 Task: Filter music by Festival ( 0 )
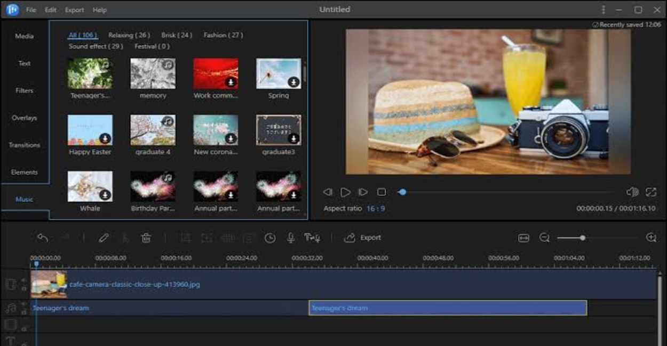152,46
